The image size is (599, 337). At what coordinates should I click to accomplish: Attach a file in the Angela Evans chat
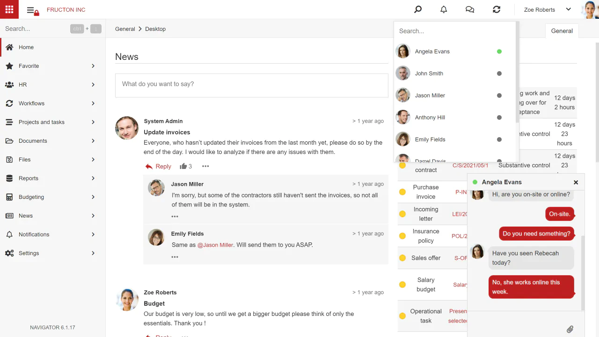pyautogui.click(x=570, y=329)
